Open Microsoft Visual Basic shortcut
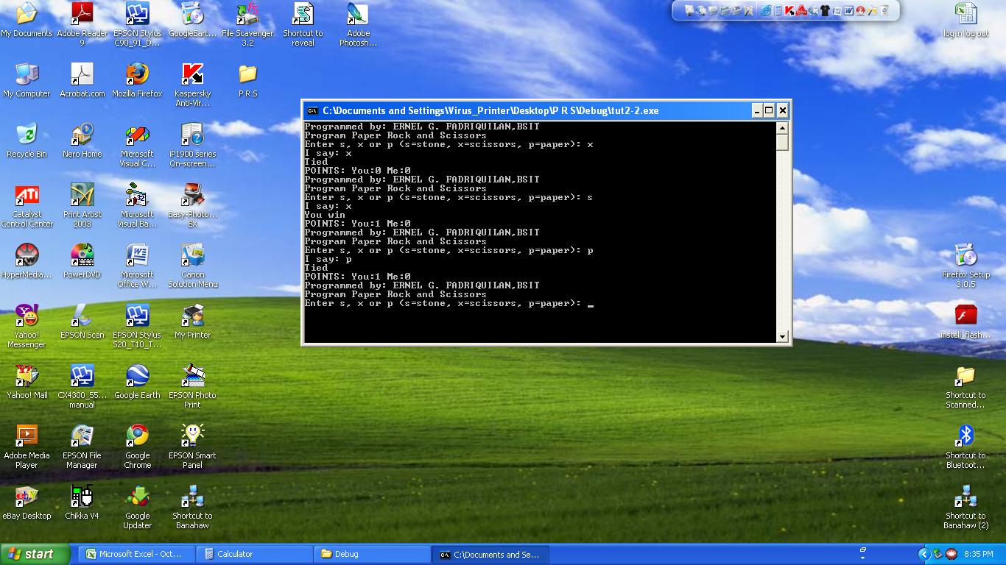The height and width of the screenshot is (565, 1006). (x=137, y=205)
